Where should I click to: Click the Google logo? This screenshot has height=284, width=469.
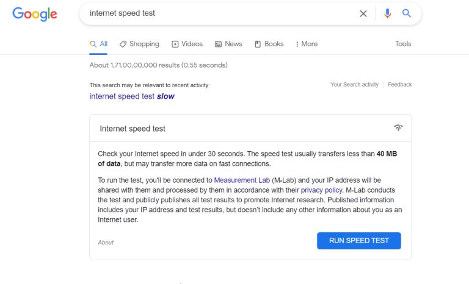(x=35, y=14)
